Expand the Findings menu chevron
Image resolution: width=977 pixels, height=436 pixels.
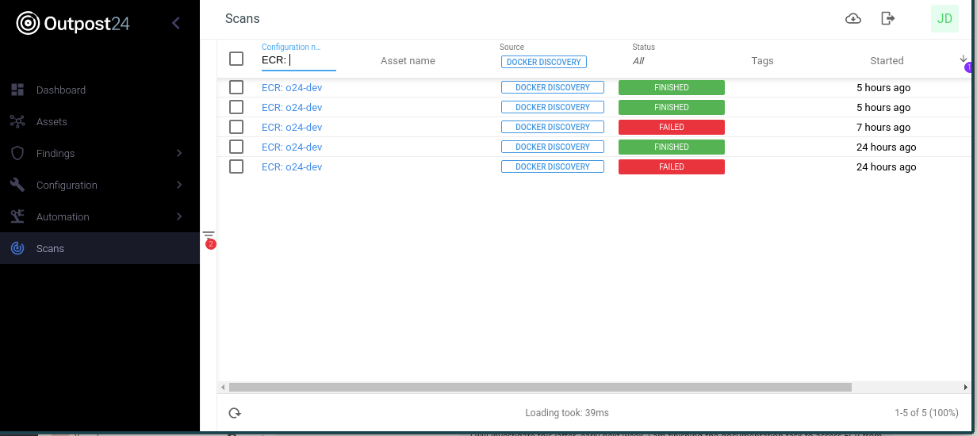(x=179, y=153)
